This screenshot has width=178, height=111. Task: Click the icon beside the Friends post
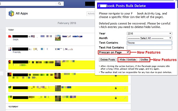(x=10, y=49)
